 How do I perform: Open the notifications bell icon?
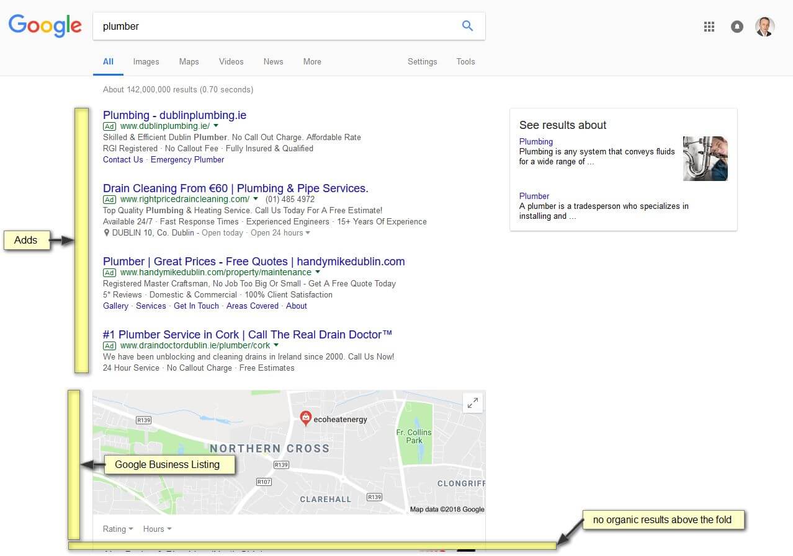pyautogui.click(x=737, y=27)
